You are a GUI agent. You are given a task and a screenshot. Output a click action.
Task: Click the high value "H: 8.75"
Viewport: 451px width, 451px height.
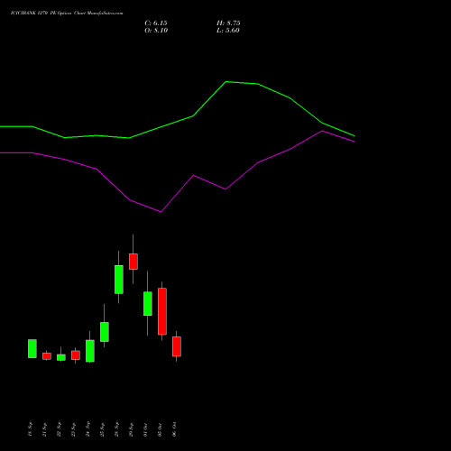228,23
